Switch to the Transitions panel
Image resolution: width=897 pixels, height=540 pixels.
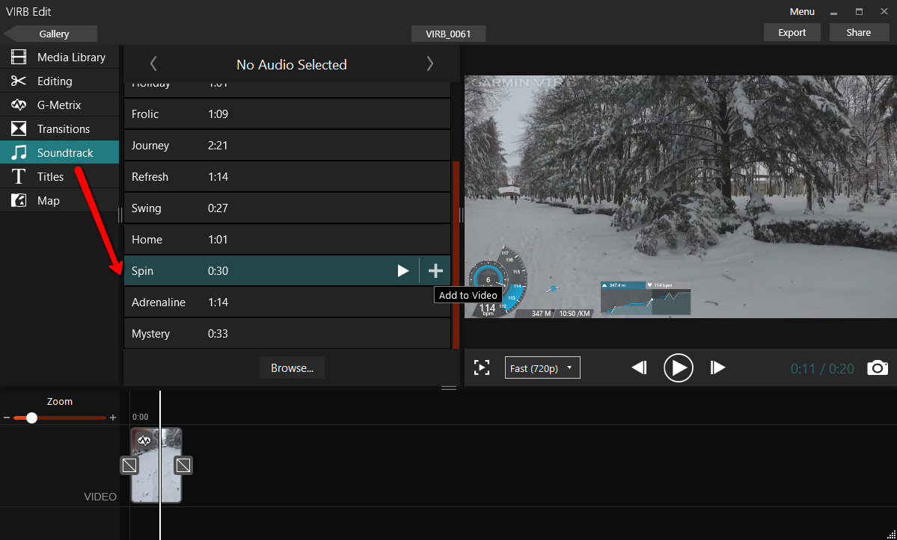point(63,129)
